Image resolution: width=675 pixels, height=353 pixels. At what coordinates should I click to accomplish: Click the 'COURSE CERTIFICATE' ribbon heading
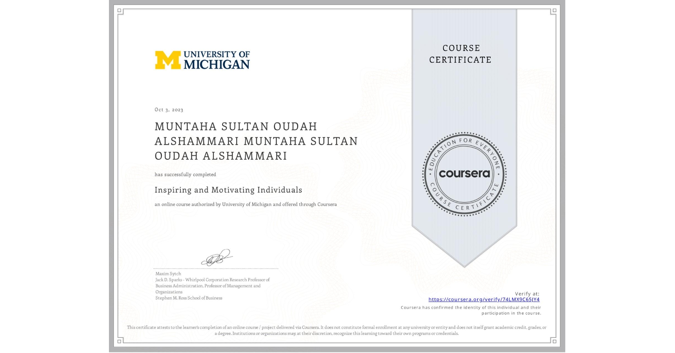click(x=461, y=54)
